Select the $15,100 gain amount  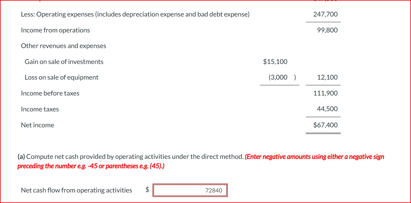point(275,62)
